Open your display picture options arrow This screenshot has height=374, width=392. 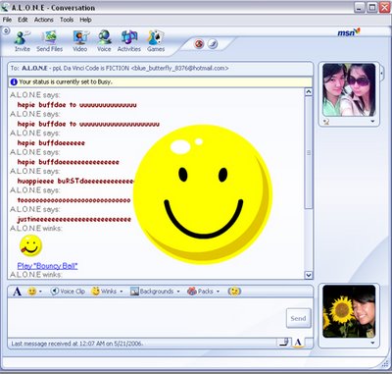(372, 343)
